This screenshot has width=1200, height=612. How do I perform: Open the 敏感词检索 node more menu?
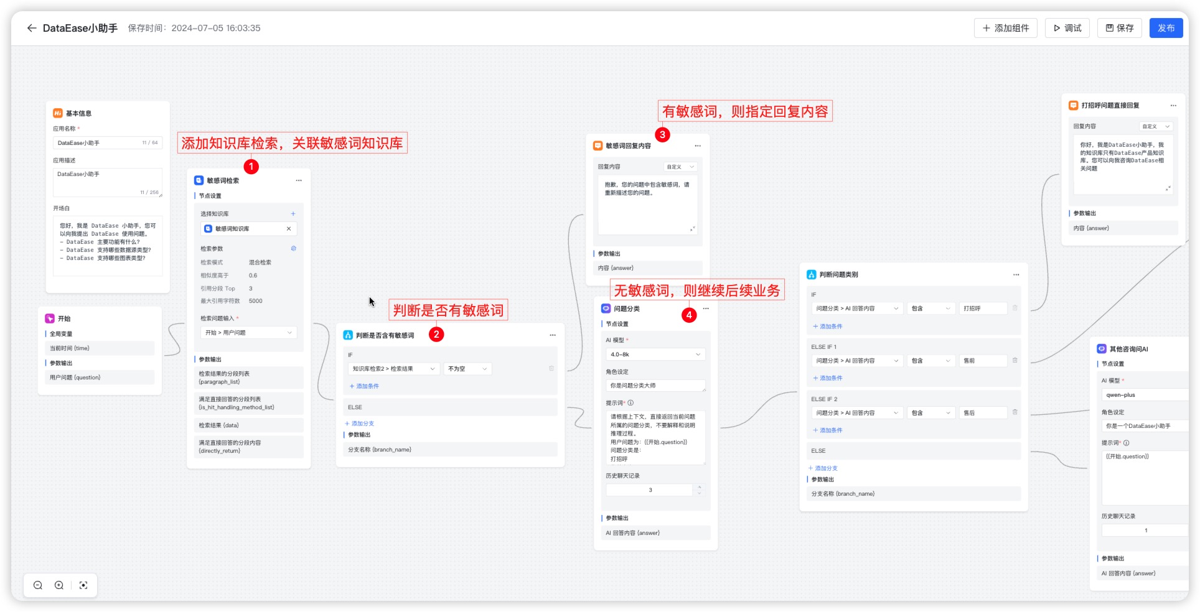point(299,180)
